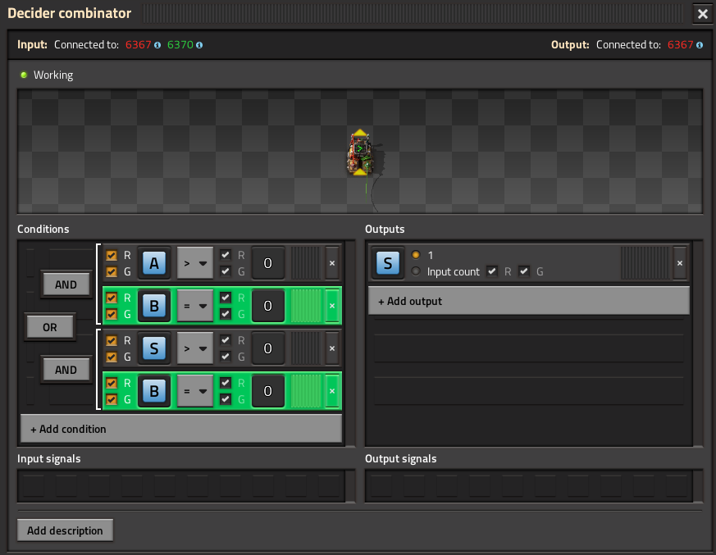Select output signal S icon
This screenshot has width=716, height=555.
coord(388,263)
